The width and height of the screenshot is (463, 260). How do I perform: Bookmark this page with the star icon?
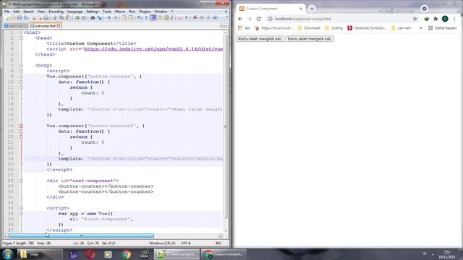(x=415, y=19)
